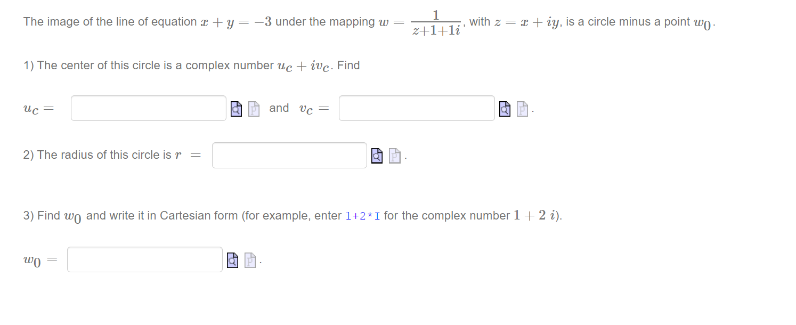Click the vc = label

(313, 108)
